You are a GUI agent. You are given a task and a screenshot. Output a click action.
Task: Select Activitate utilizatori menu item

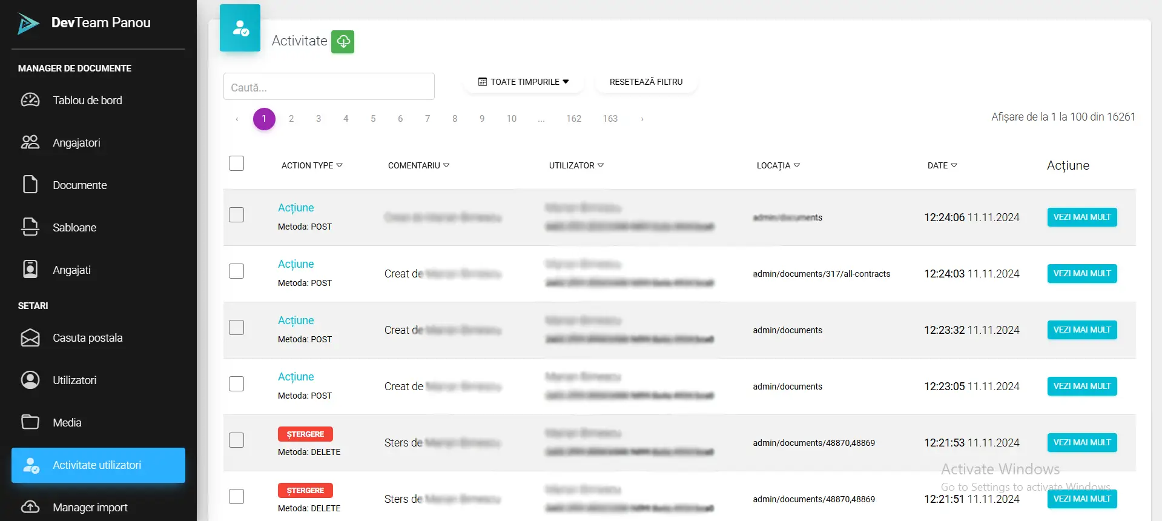click(x=98, y=465)
